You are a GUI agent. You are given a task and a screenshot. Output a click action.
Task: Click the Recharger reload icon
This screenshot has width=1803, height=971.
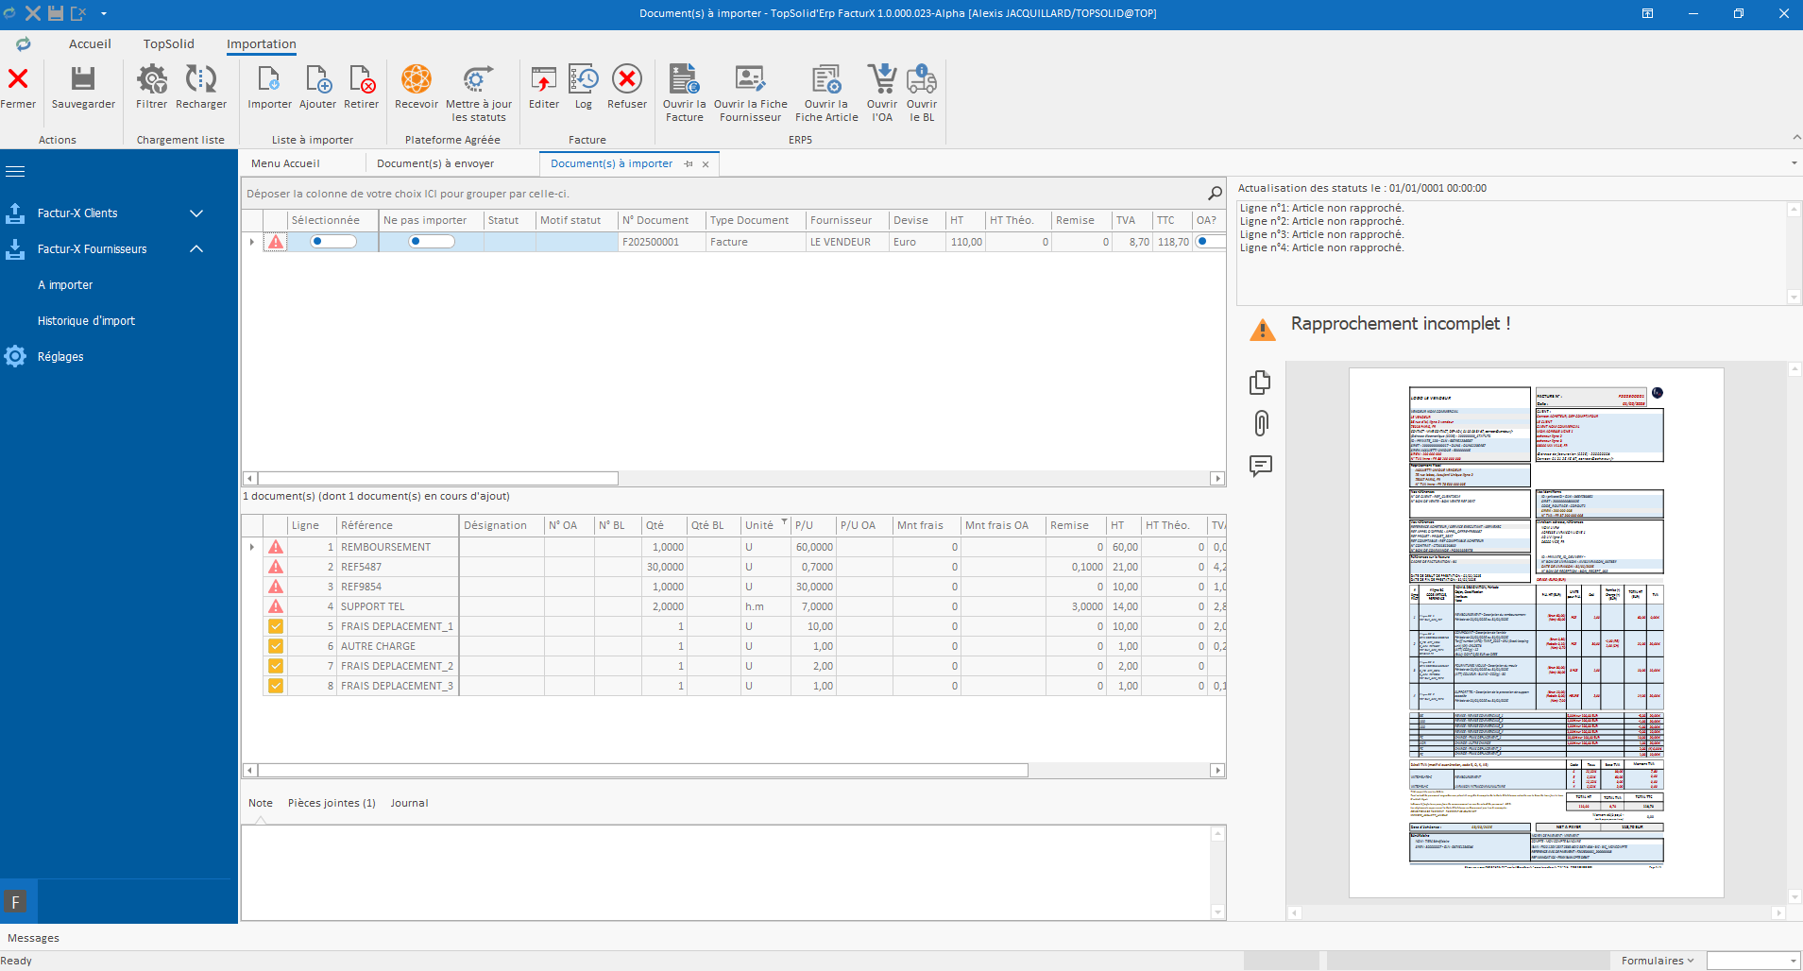pos(200,80)
